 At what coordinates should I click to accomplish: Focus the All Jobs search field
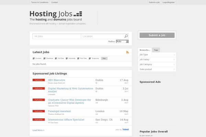coord(57,36)
